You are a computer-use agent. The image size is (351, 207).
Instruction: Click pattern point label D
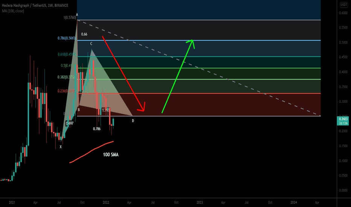click(x=133, y=121)
